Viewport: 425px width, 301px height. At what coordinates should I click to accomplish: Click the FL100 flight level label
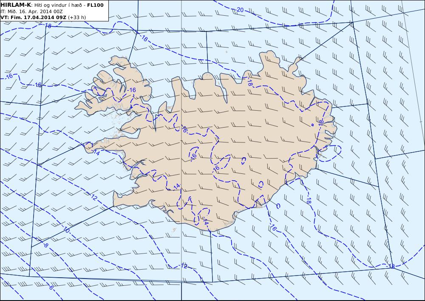point(95,5)
